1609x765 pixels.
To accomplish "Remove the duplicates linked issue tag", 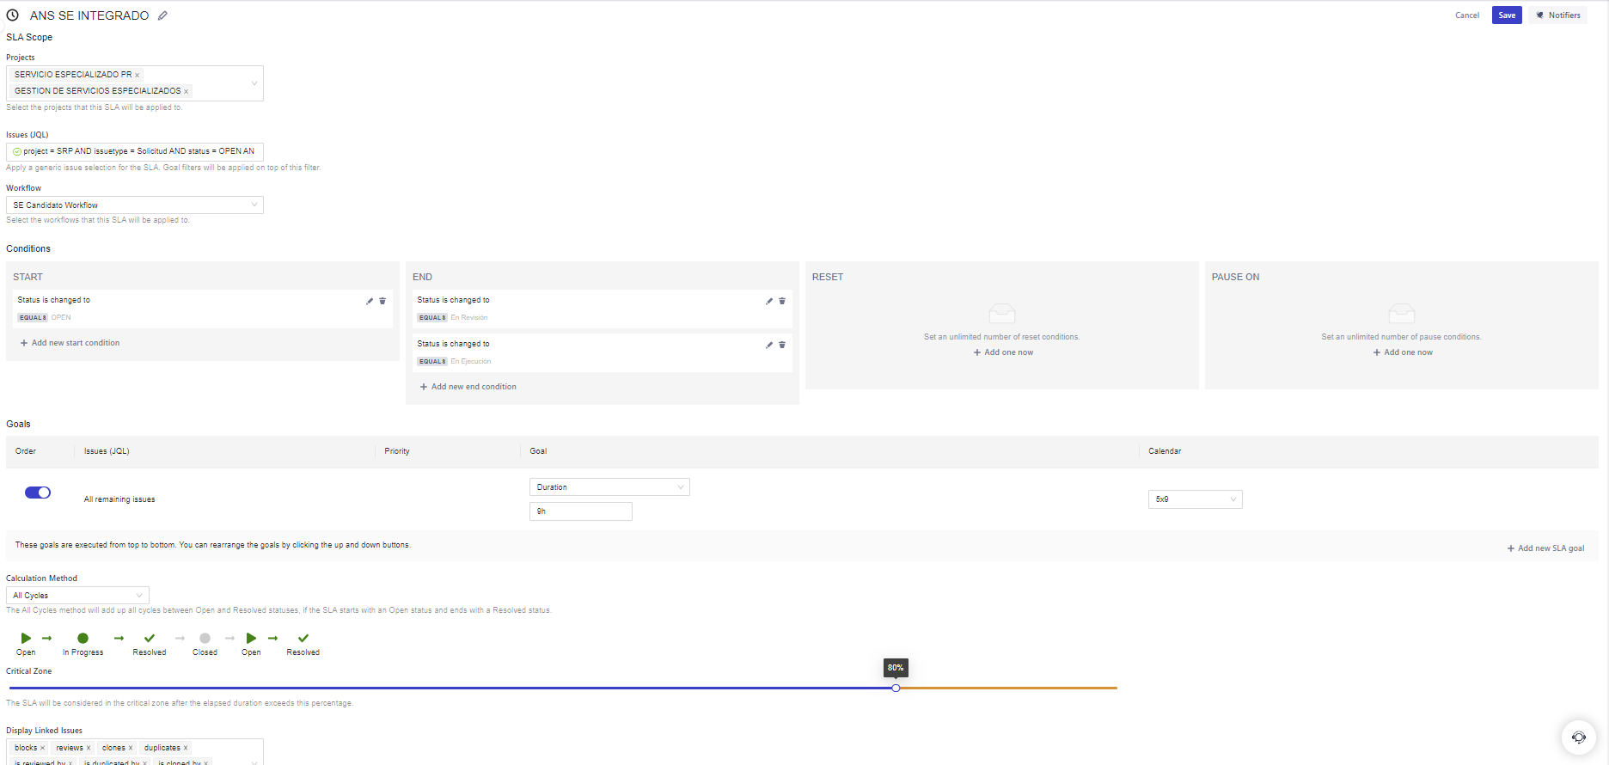I will click(x=186, y=748).
